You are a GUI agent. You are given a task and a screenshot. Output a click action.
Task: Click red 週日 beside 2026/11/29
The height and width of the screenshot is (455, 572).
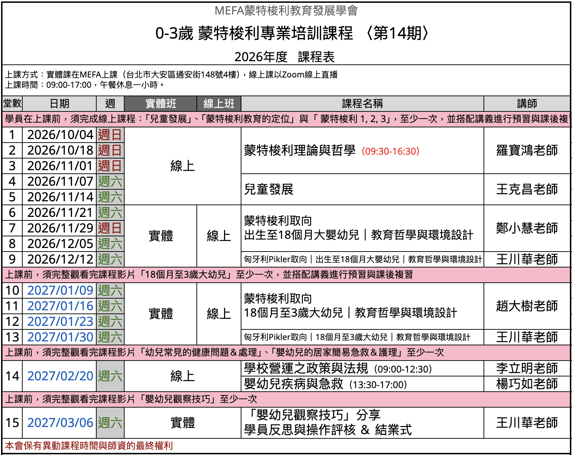110,228
